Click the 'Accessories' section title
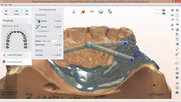 40,15
